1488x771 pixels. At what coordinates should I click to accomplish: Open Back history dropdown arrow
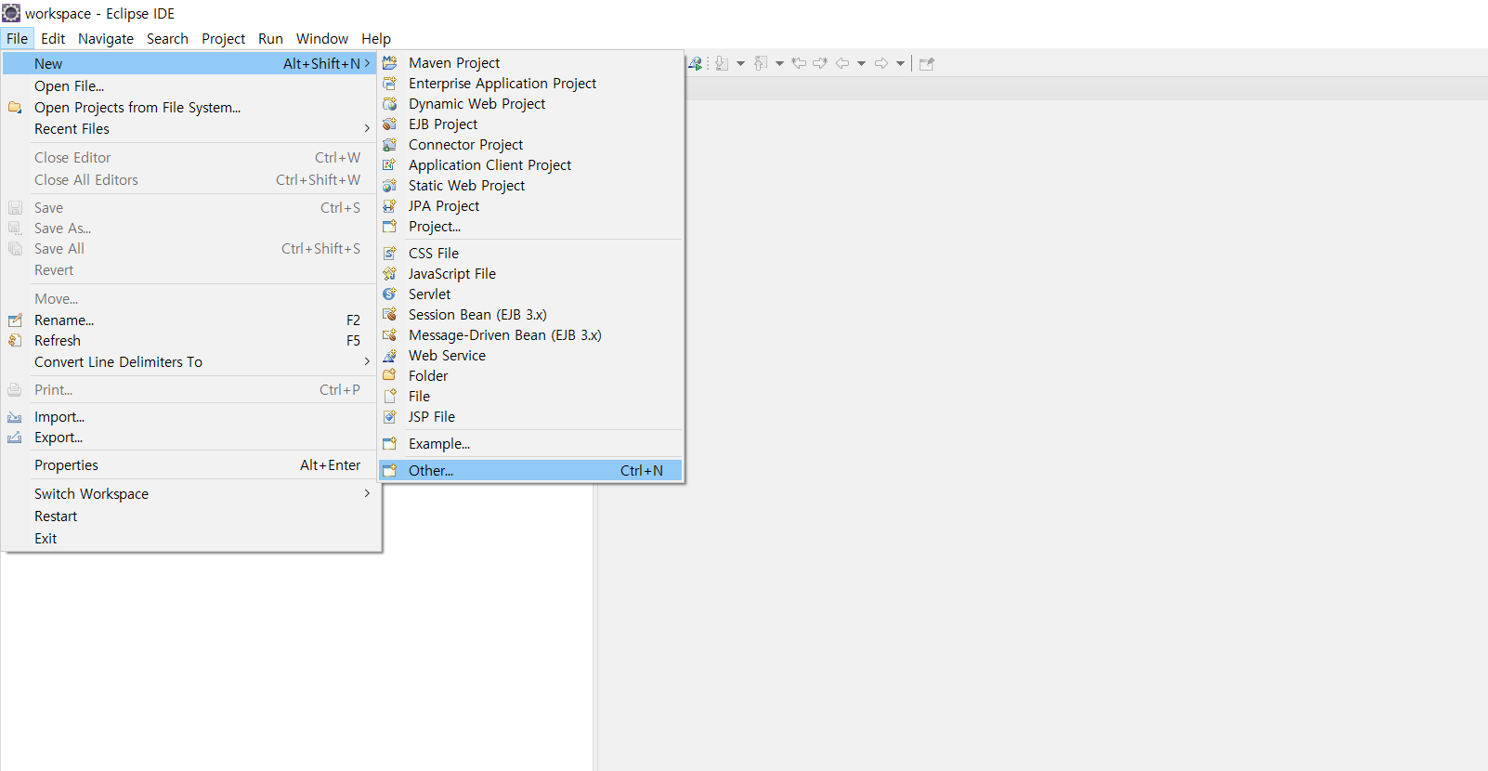(861, 63)
